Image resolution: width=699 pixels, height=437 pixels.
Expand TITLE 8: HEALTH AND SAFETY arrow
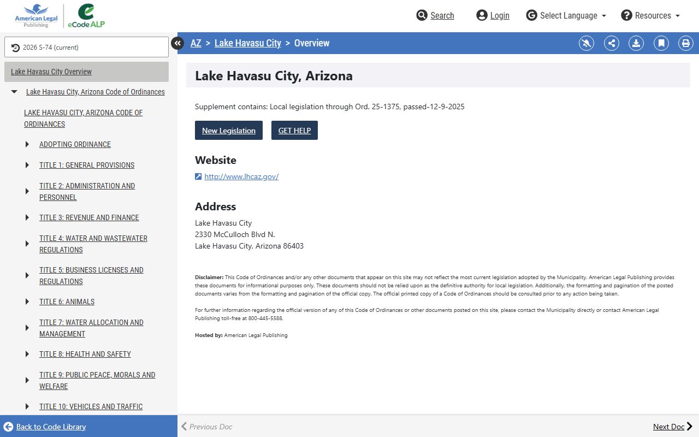coord(27,355)
